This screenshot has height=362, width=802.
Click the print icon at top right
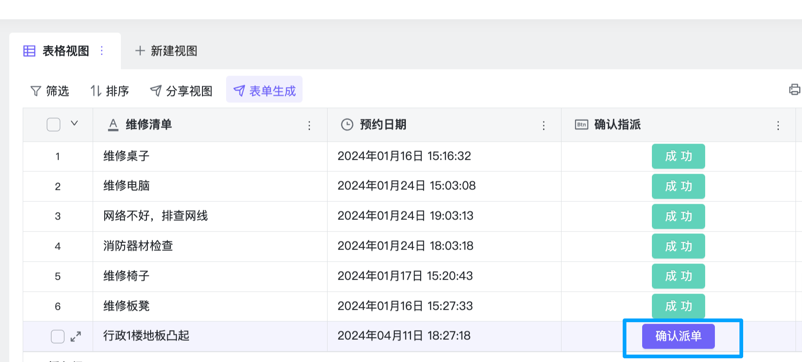(794, 89)
